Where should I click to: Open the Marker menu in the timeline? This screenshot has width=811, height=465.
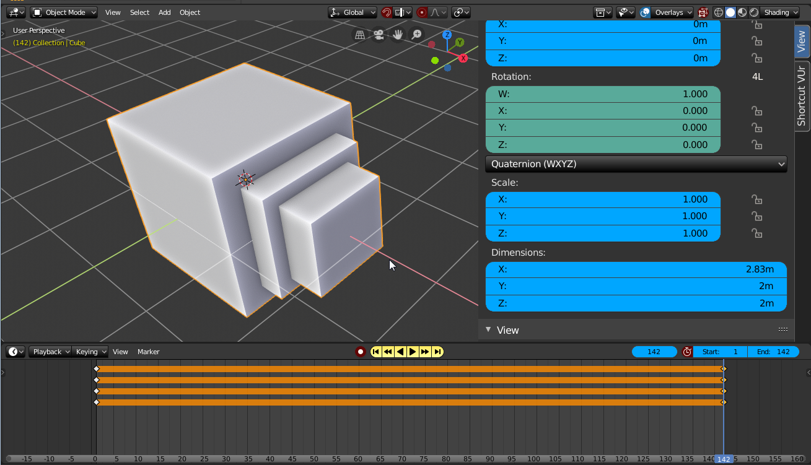point(149,352)
